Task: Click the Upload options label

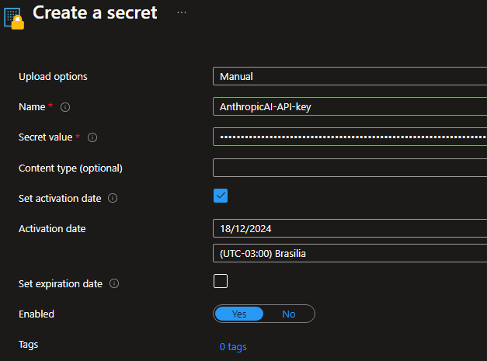Action: coord(53,77)
